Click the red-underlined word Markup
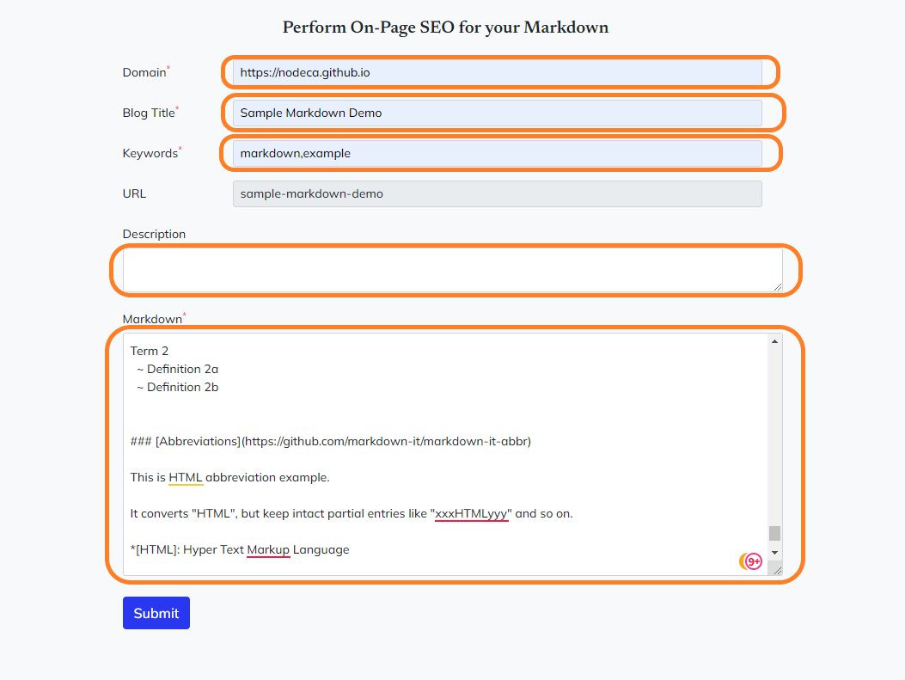Viewport: 905px width, 680px height. [x=268, y=549]
